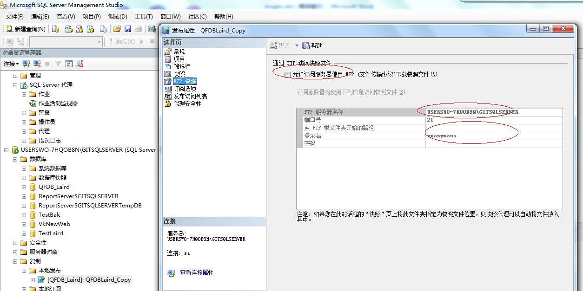Viewport: 583px width, 291px height.
Task: Open the 订阅选项 page in the dialog
Action: 185,89
